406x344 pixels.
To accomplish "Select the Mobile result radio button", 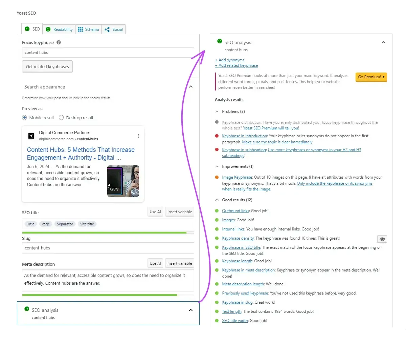I will 24,118.
